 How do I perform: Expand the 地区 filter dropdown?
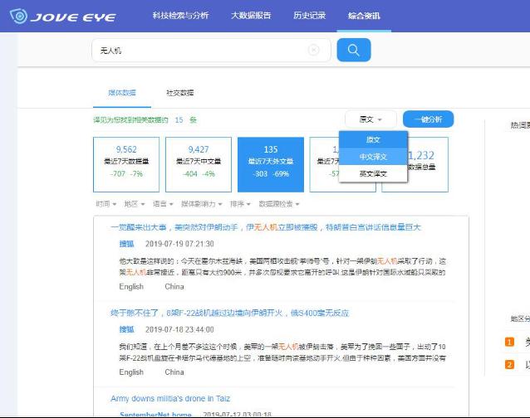pyautogui.click(x=134, y=204)
